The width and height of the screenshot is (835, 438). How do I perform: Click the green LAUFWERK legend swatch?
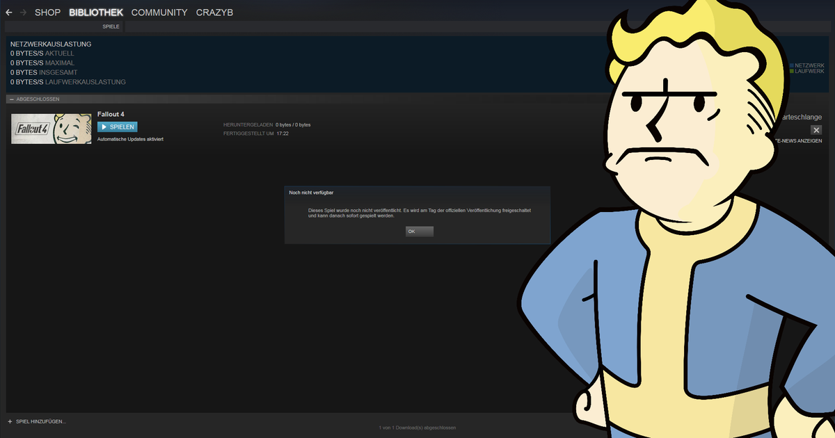tap(791, 72)
